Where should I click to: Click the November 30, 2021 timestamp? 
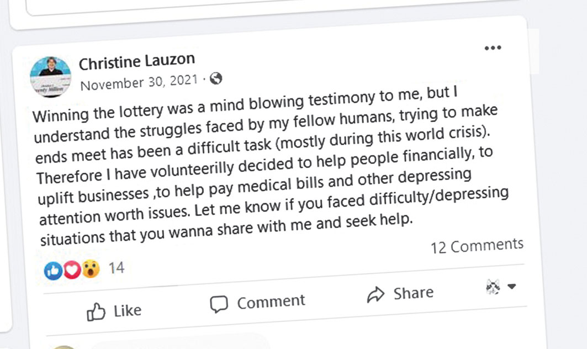point(139,83)
